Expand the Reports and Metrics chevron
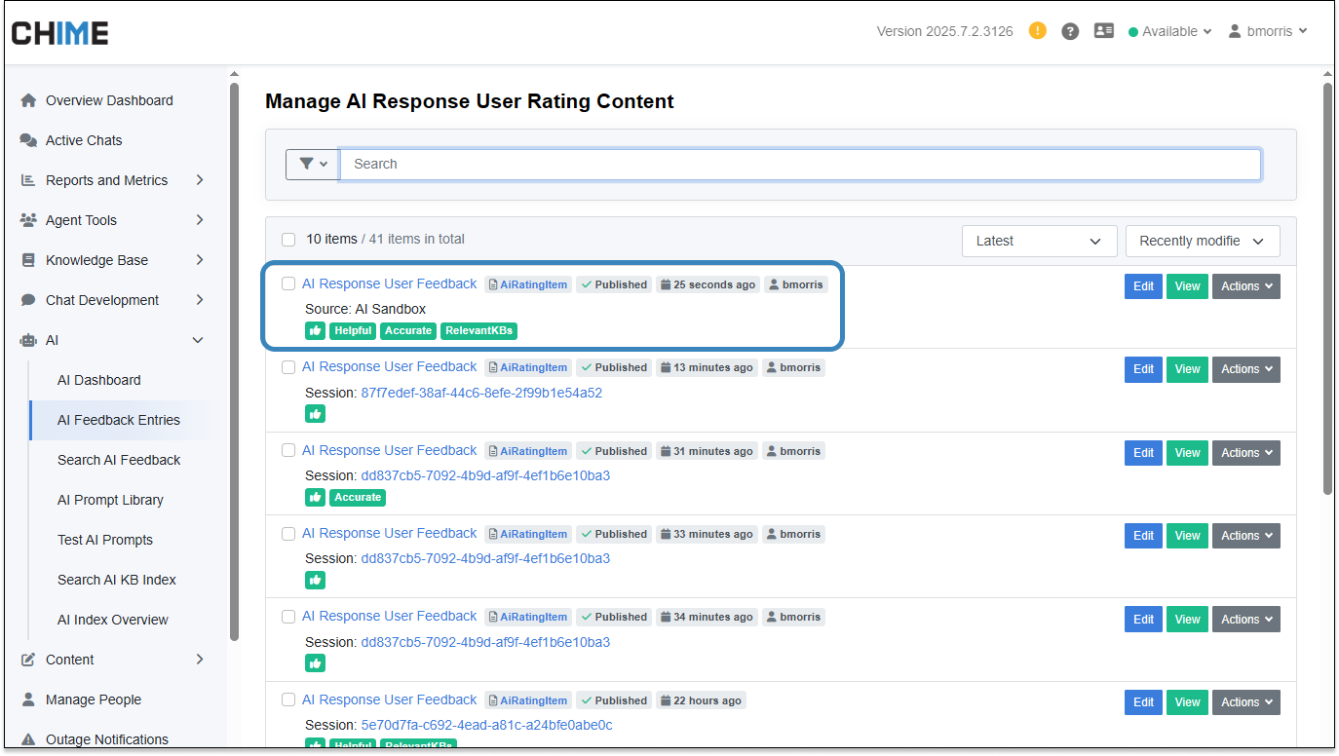Image resolution: width=1339 pixels, height=756 pixels. point(199,180)
